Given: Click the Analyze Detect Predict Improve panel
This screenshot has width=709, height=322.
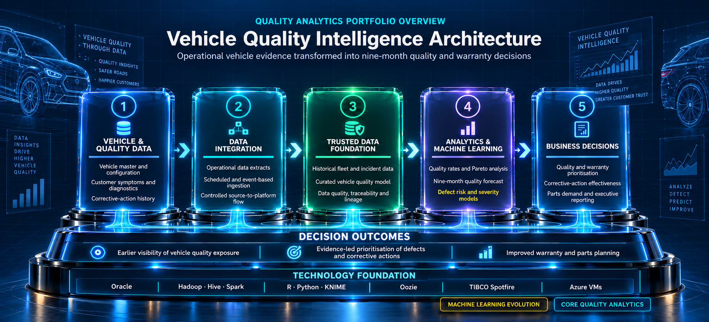Looking at the screenshot, I should (682, 177).
